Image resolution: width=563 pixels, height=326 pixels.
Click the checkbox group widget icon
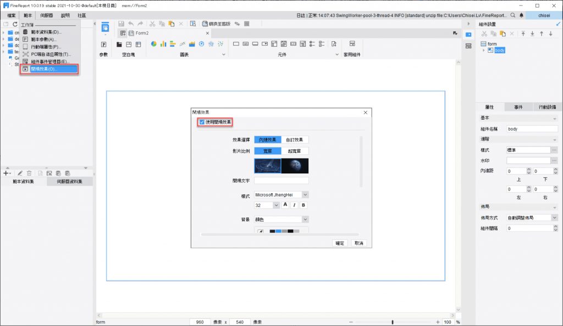click(x=322, y=44)
